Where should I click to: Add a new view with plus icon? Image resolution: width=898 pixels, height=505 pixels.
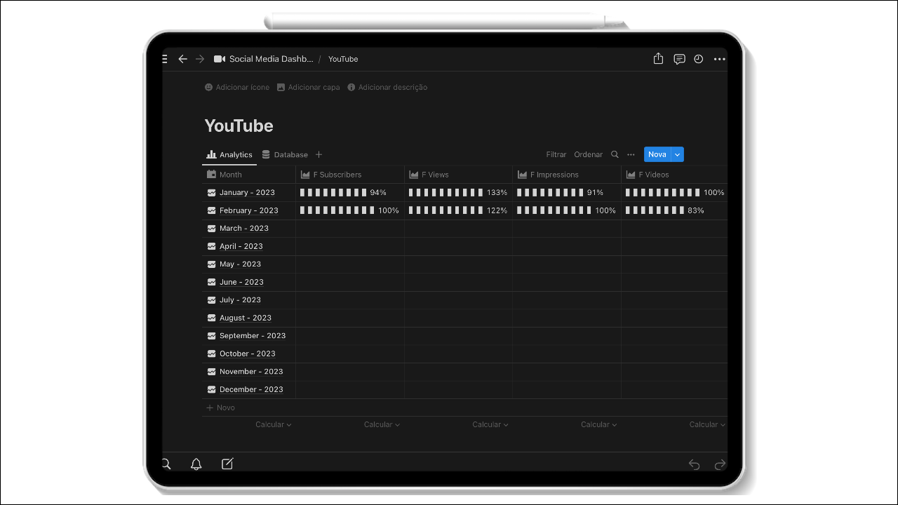[319, 154]
